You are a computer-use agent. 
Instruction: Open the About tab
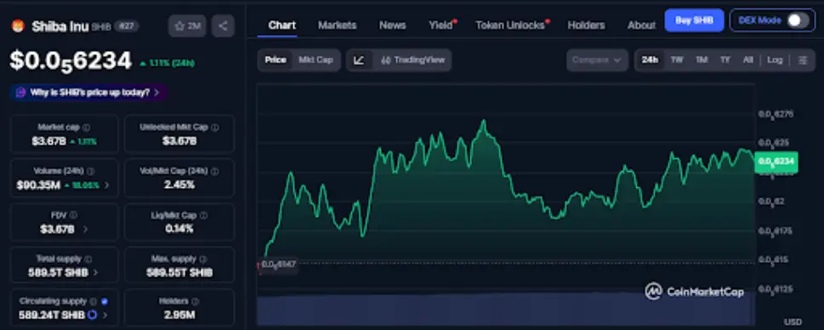coord(641,25)
